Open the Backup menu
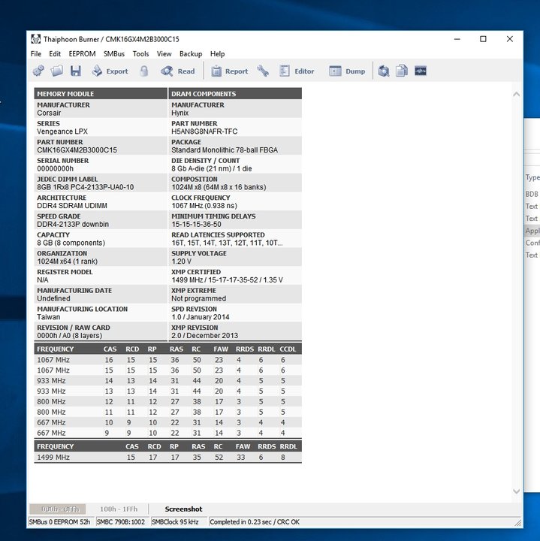This screenshot has width=540, height=541. 191,54
